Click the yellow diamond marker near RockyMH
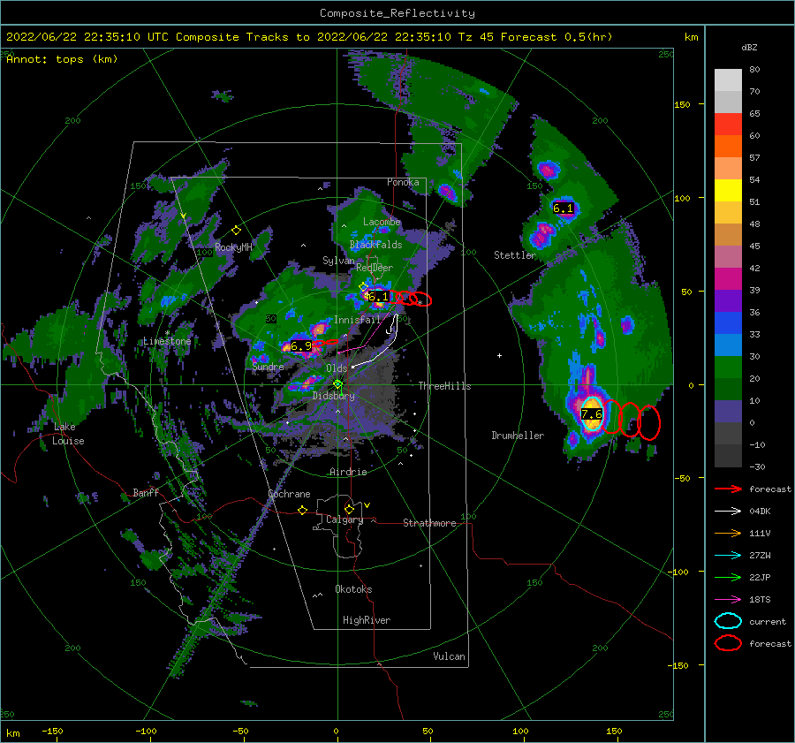 coord(236,231)
